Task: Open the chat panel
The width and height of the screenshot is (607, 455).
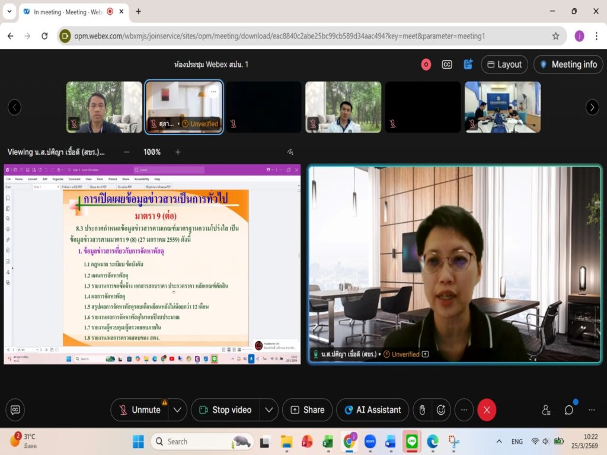Action: click(x=568, y=410)
